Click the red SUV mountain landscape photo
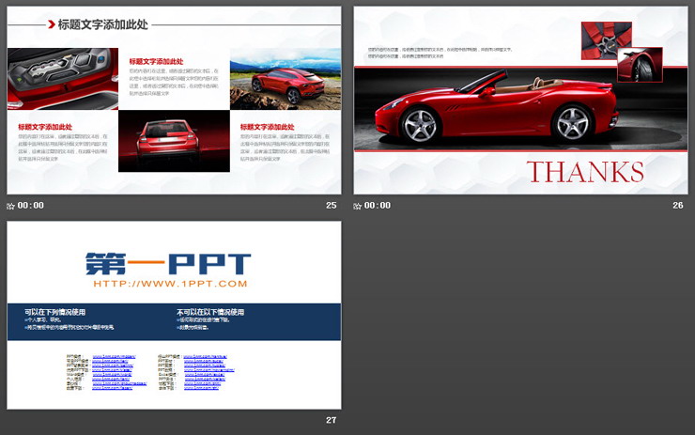Viewport: 695px width, 435px height. pyautogui.click(x=285, y=79)
